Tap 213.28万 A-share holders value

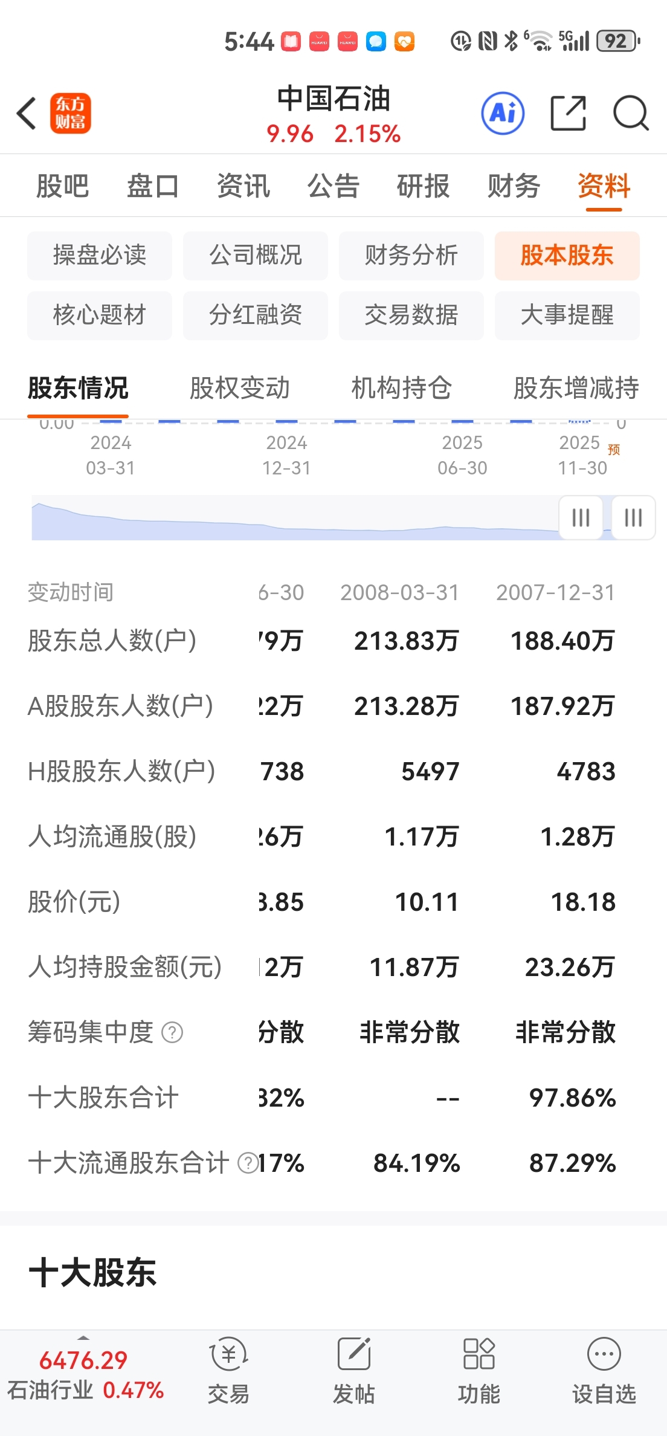coord(407,707)
